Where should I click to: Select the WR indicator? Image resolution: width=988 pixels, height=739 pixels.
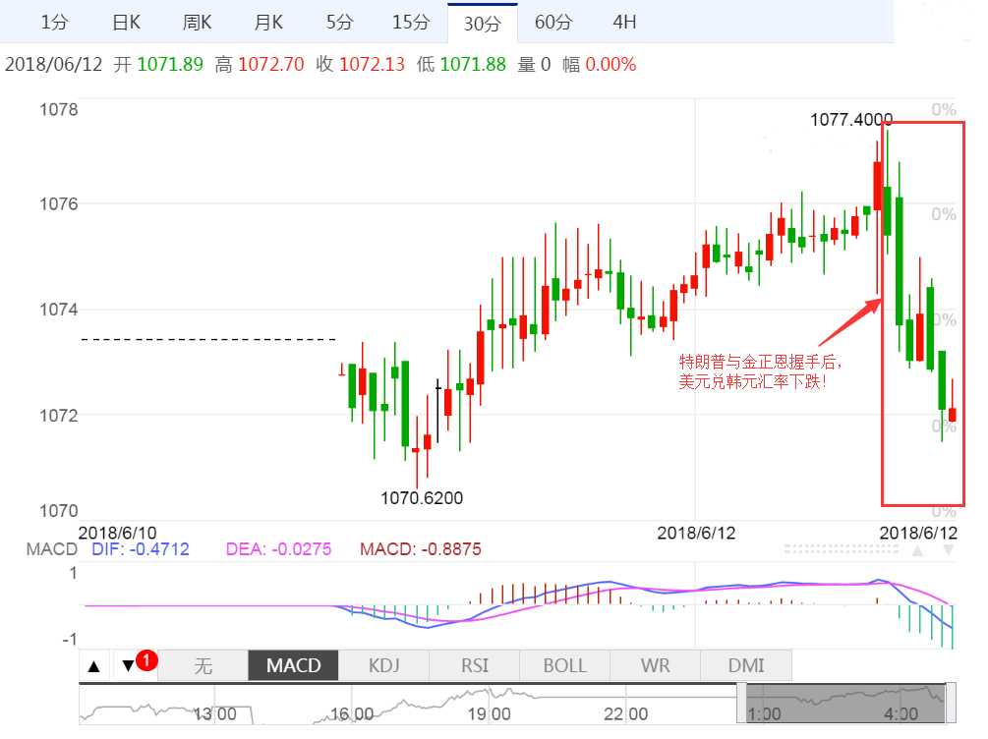click(655, 665)
